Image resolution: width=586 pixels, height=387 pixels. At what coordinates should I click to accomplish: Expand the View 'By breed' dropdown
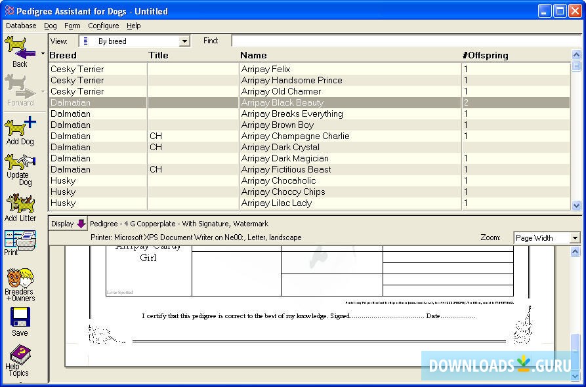pos(184,41)
